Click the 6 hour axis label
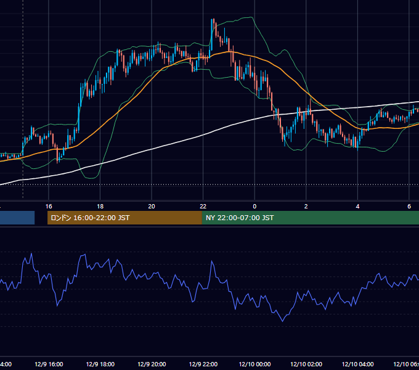419x370 pixels. point(409,207)
